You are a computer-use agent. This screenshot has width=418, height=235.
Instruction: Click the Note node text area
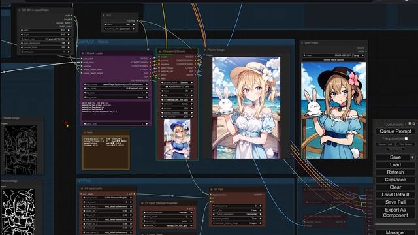click(106, 153)
